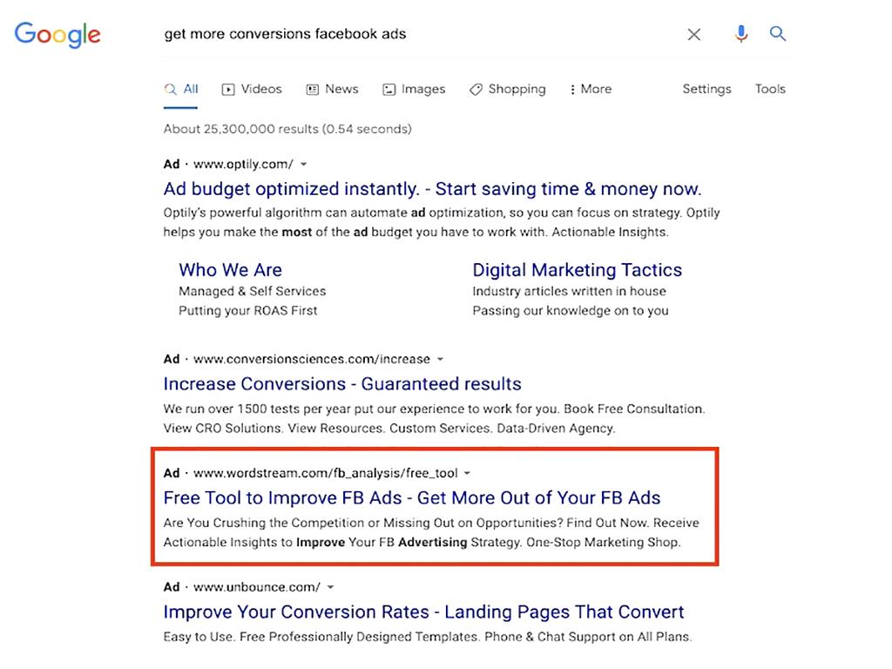
Task: Open the arrow next to www.unbounce.com
Action: click(330, 587)
